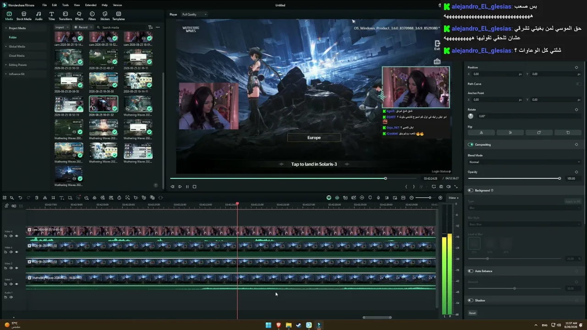Click the Reset button in properties panel
This screenshot has width=587, height=330.
coord(472,313)
